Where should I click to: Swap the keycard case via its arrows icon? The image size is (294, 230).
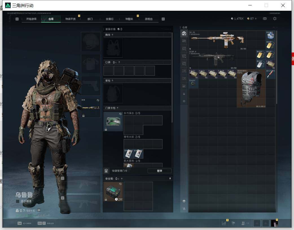120,114
